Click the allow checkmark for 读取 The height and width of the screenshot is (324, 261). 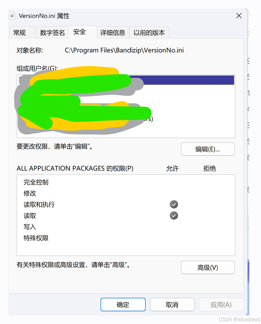pyautogui.click(x=174, y=215)
